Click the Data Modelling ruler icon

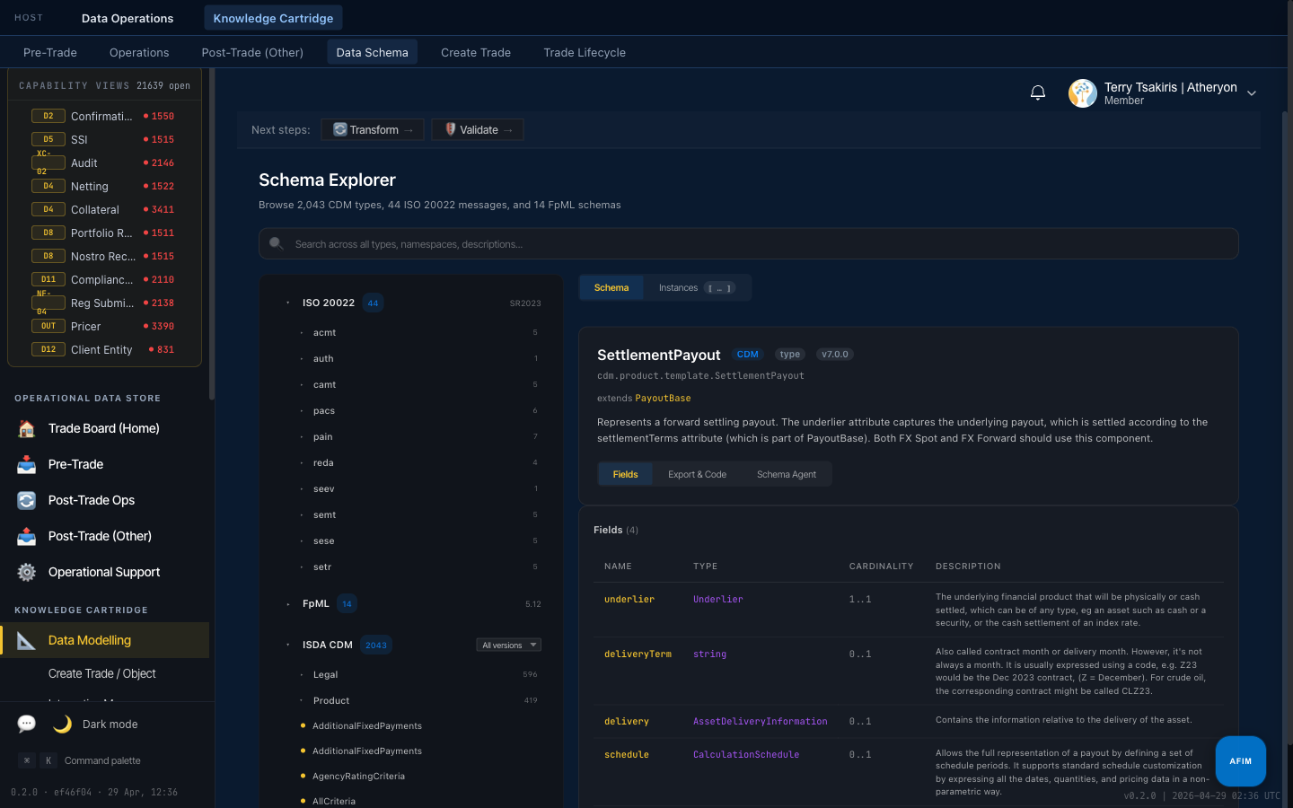(x=27, y=640)
